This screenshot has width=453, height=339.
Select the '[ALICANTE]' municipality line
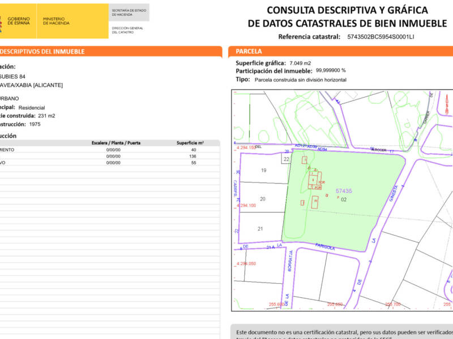point(31,85)
